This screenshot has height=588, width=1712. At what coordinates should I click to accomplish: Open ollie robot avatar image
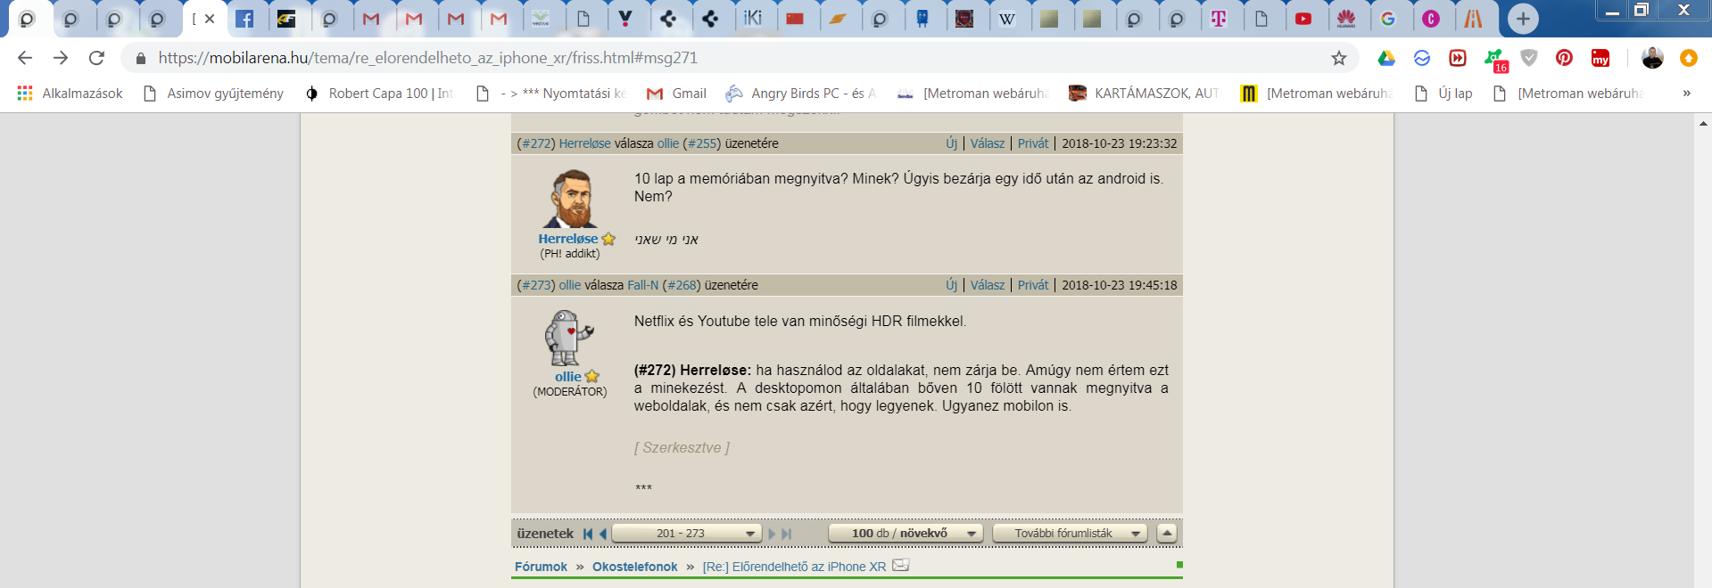click(x=569, y=338)
